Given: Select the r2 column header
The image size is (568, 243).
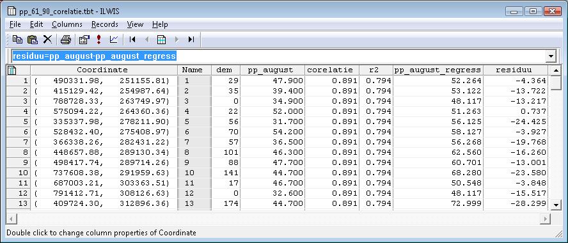Looking at the screenshot, I should click(x=375, y=70).
